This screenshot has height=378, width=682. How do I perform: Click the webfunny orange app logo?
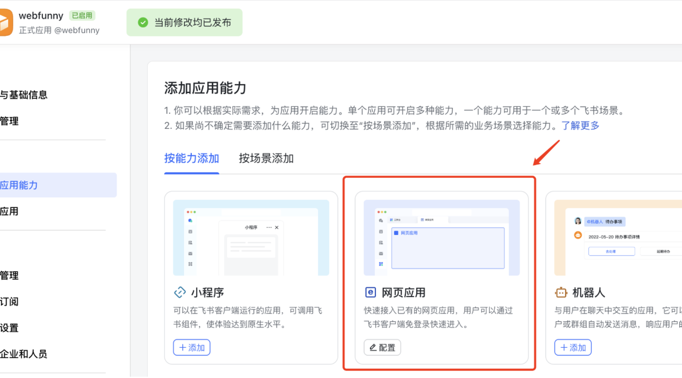[x=6, y=22]
